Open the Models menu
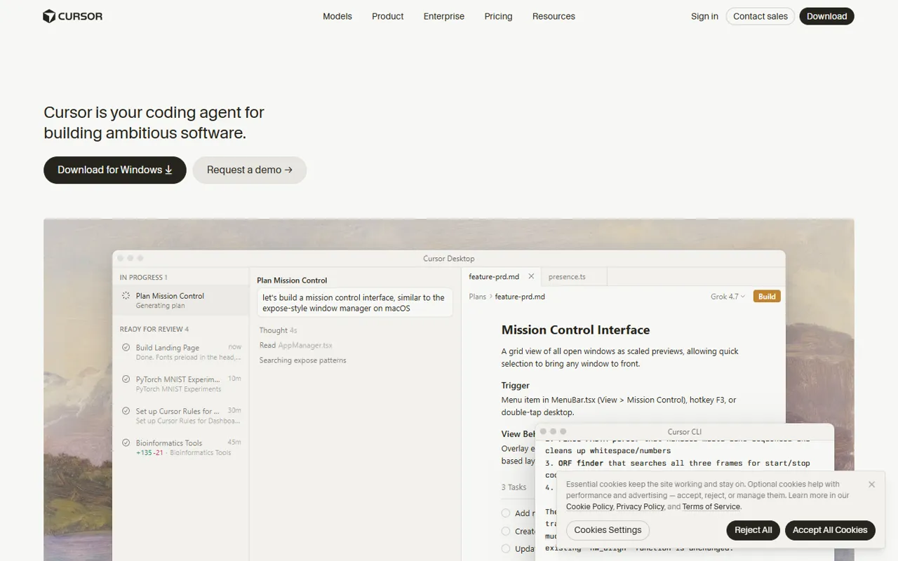 coord(337,16)
